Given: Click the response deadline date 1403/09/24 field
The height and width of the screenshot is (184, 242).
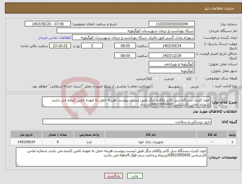Looking at the screenshot, I should (172, 46).
